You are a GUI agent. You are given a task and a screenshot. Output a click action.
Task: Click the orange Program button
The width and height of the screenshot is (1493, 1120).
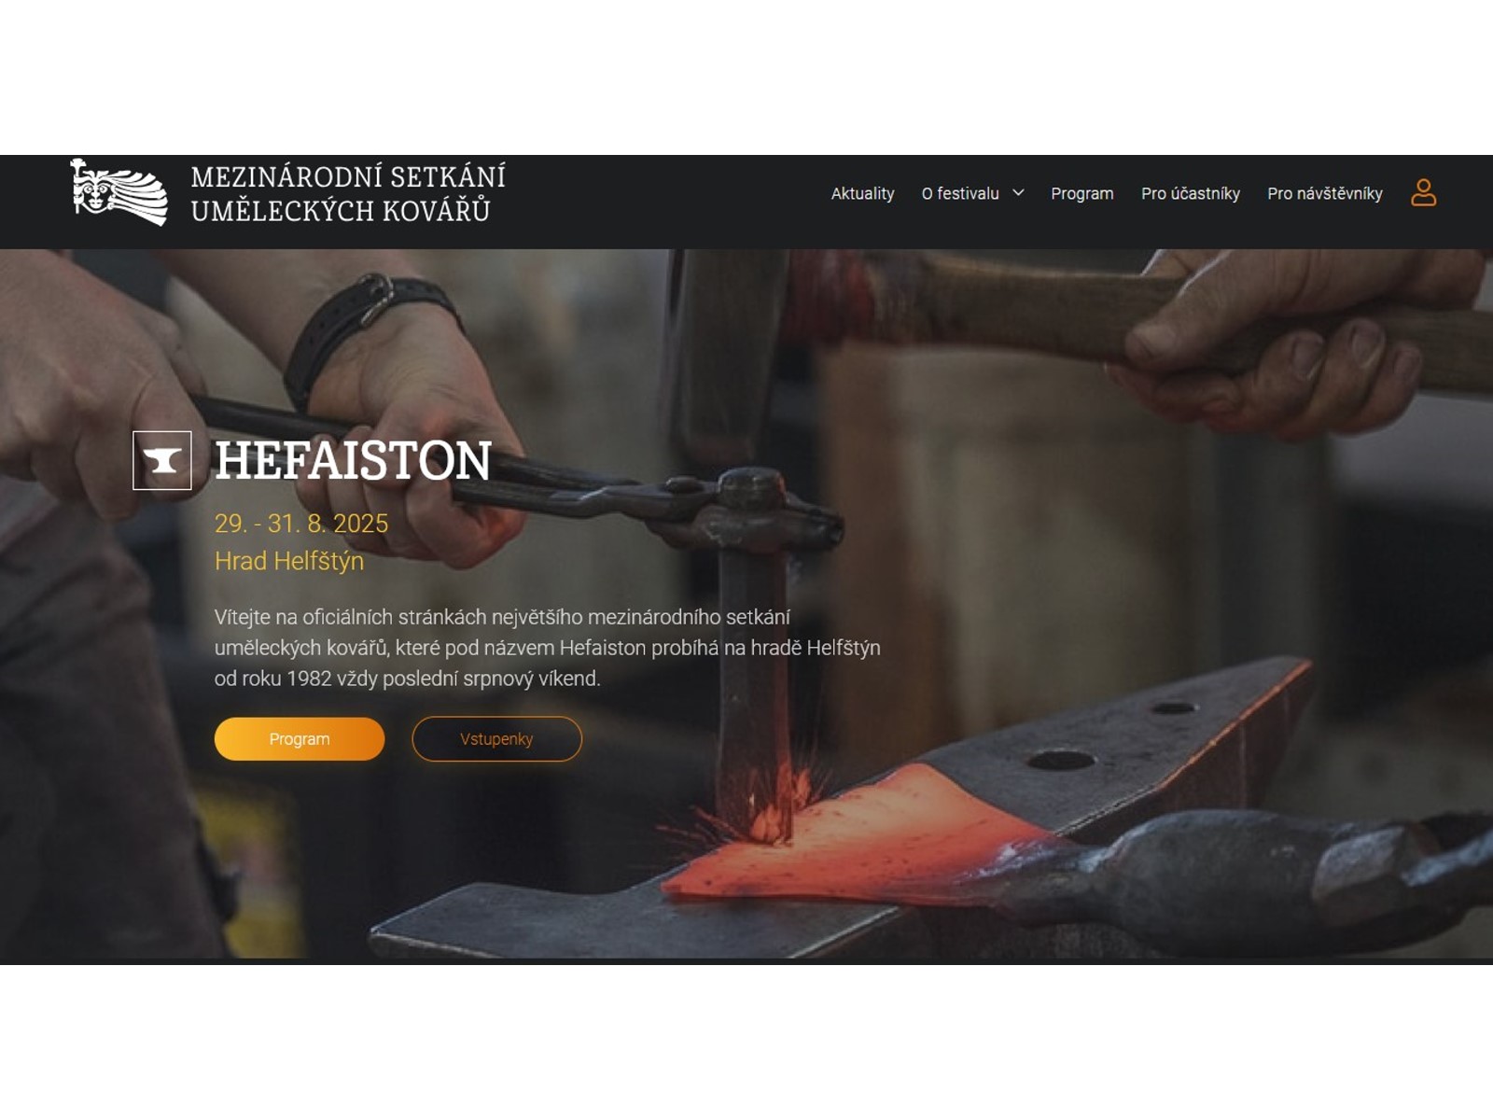click(300, 739)
